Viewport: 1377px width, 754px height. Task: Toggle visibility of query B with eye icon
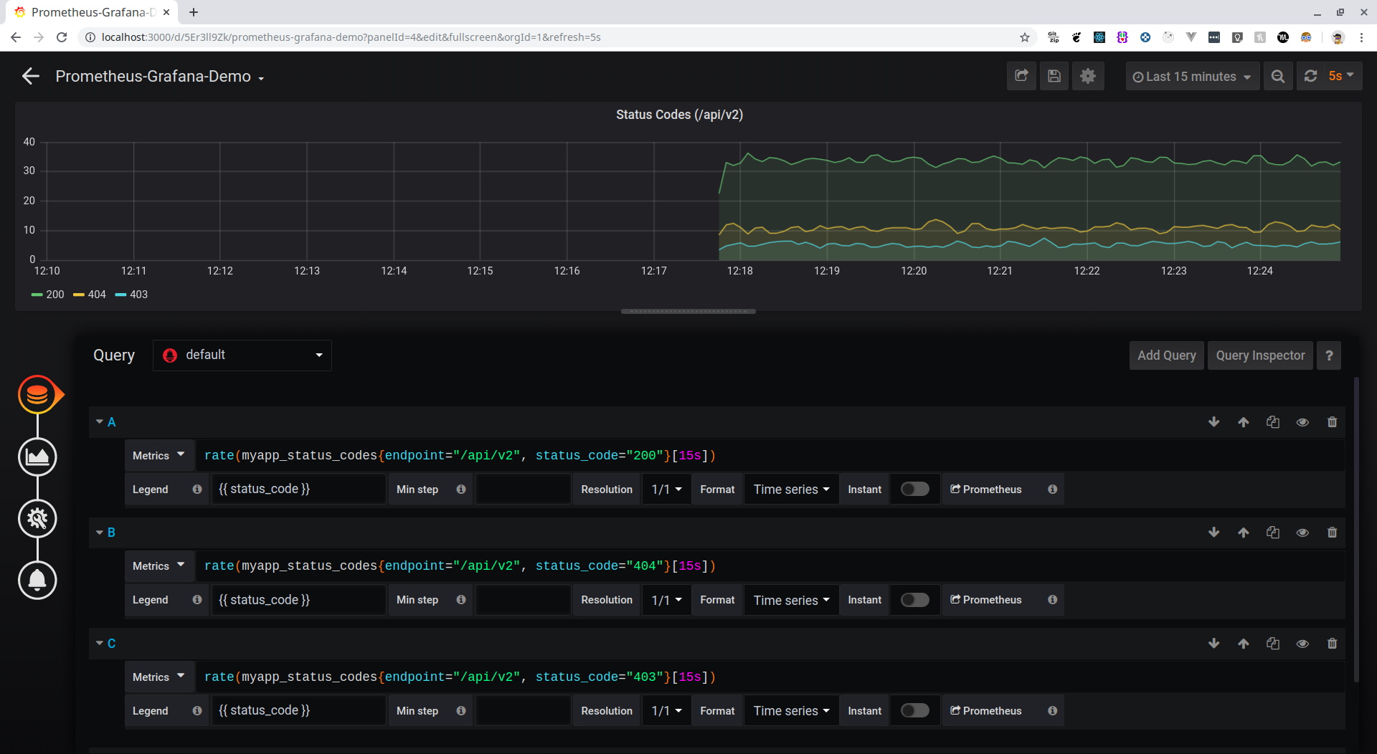tap(1302, 533)
